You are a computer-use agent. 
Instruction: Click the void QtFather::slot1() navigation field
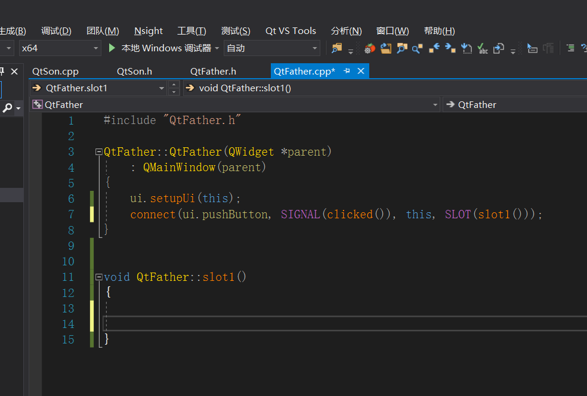[x=385, y=88]
